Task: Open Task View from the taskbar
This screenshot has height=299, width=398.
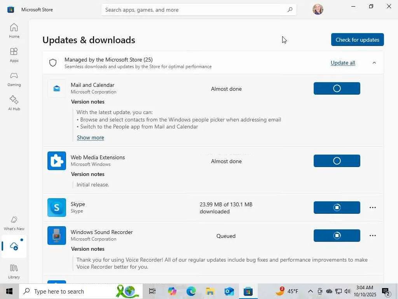Action: 152,291
